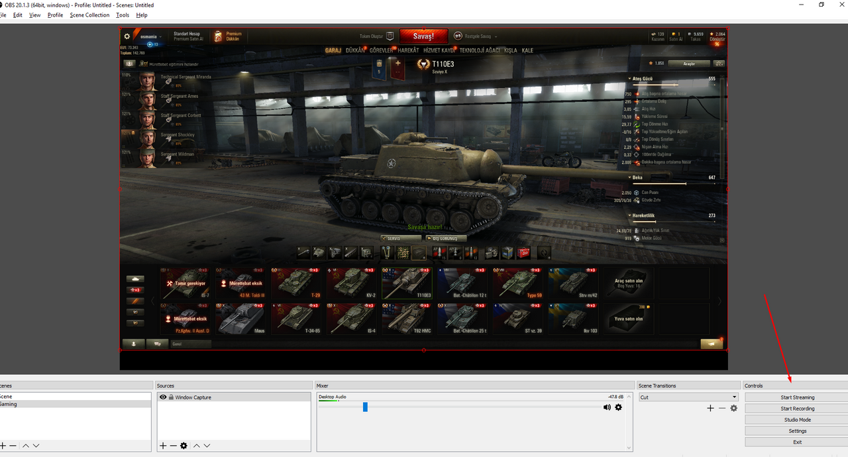Click T110E3 tank card in carousel

(x=407, y=283)
